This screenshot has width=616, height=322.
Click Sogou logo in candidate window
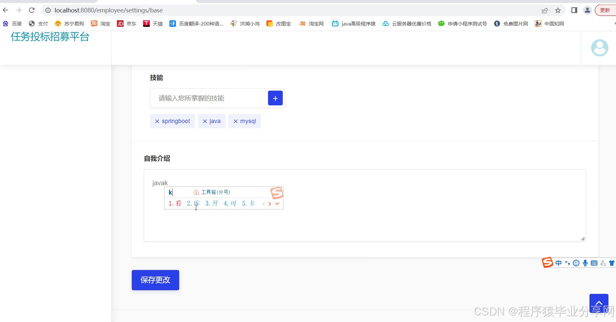point(277,193)
